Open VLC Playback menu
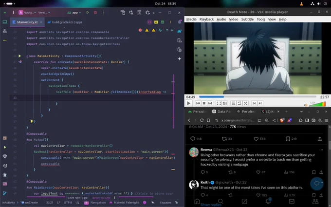 [x=206, y=19]
